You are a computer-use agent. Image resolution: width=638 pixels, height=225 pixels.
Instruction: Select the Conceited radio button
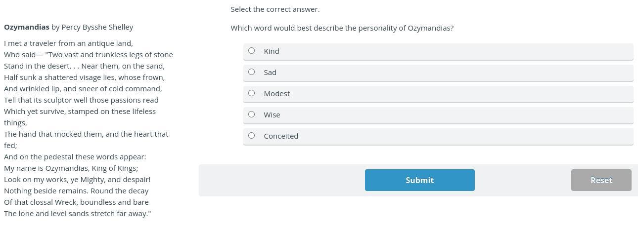(x=251, y=136)
